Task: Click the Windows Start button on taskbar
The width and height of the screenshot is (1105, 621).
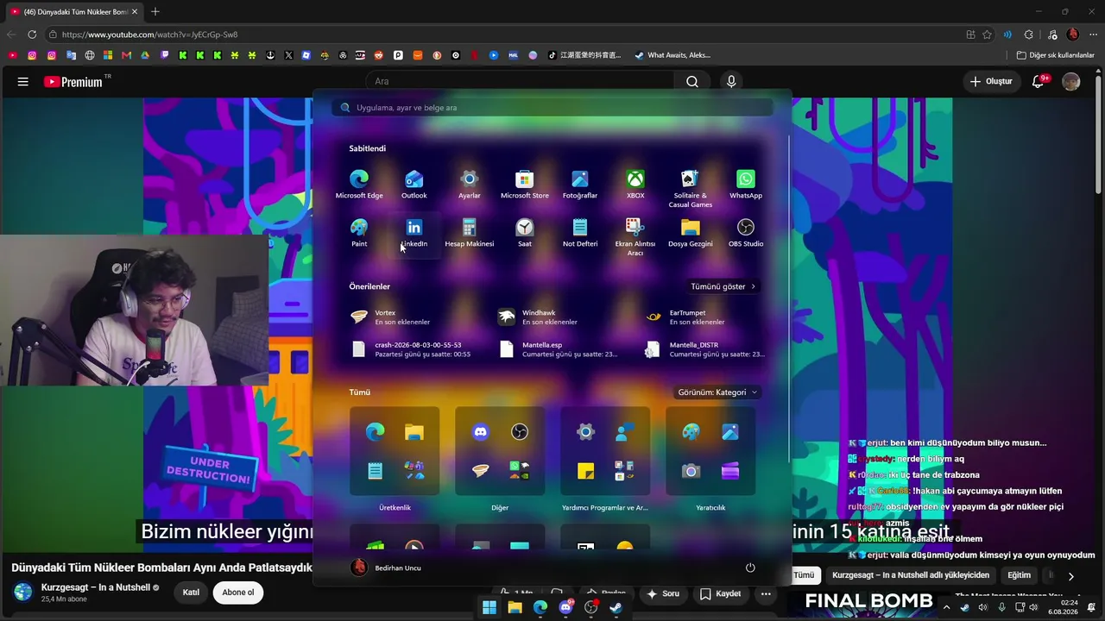Action: pos(489,607)
